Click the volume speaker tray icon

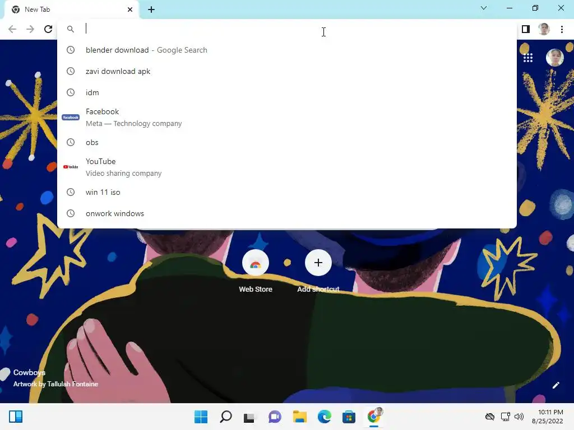[x=519, y=417]
